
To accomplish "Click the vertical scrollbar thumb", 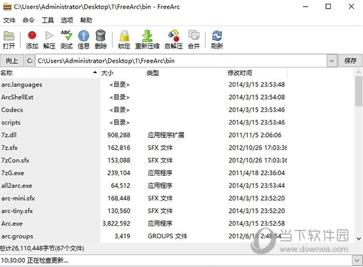I will (x=359, y=91).
